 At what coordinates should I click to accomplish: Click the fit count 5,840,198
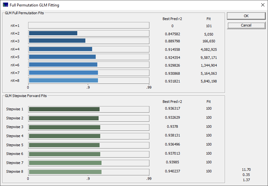(x=209, y=82)
